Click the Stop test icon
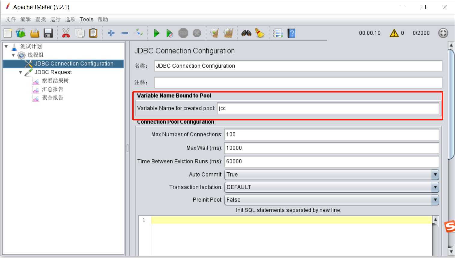Image resolution: width=455 pixels, height=258 pixels. coord(183,33)
